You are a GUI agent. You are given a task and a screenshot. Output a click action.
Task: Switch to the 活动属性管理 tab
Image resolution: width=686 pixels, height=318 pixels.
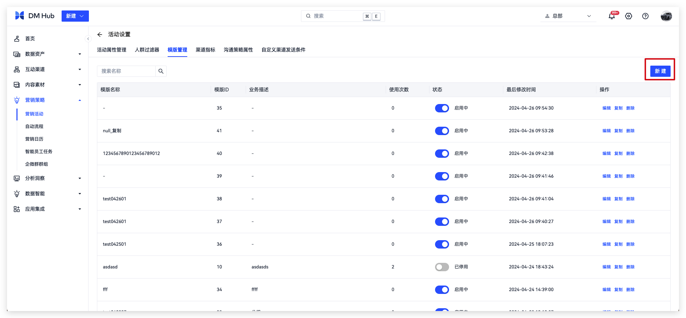112,50
